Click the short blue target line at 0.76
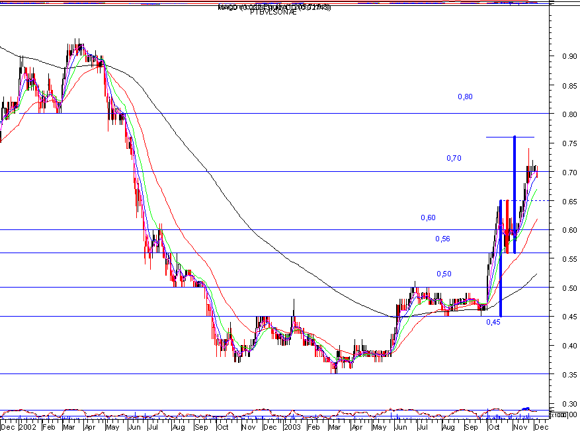The image size is (580, 431). pos(510,137)
